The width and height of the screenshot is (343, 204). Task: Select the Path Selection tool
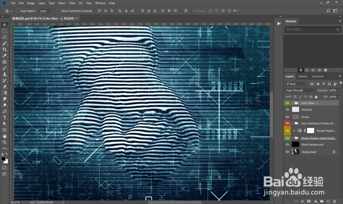pyautogui.click(x=4, y=124)
